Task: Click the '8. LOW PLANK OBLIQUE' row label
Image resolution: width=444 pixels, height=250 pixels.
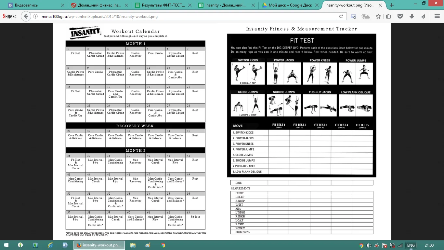Action: [x=247, y=172]
